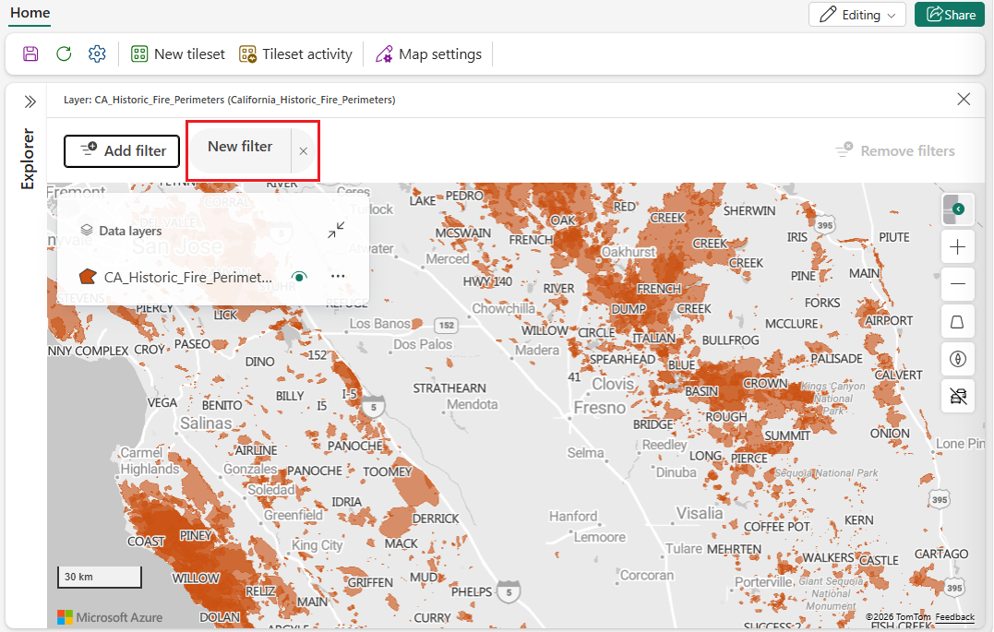The height and width of the screenshot is (632, 994).
Task: Collapse the Data layers panel
Action: point(336,230)
